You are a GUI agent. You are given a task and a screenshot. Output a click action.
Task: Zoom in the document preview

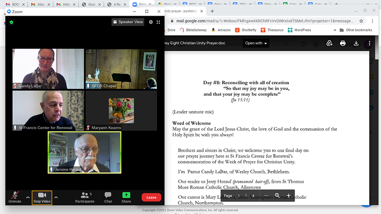point(288,195)
